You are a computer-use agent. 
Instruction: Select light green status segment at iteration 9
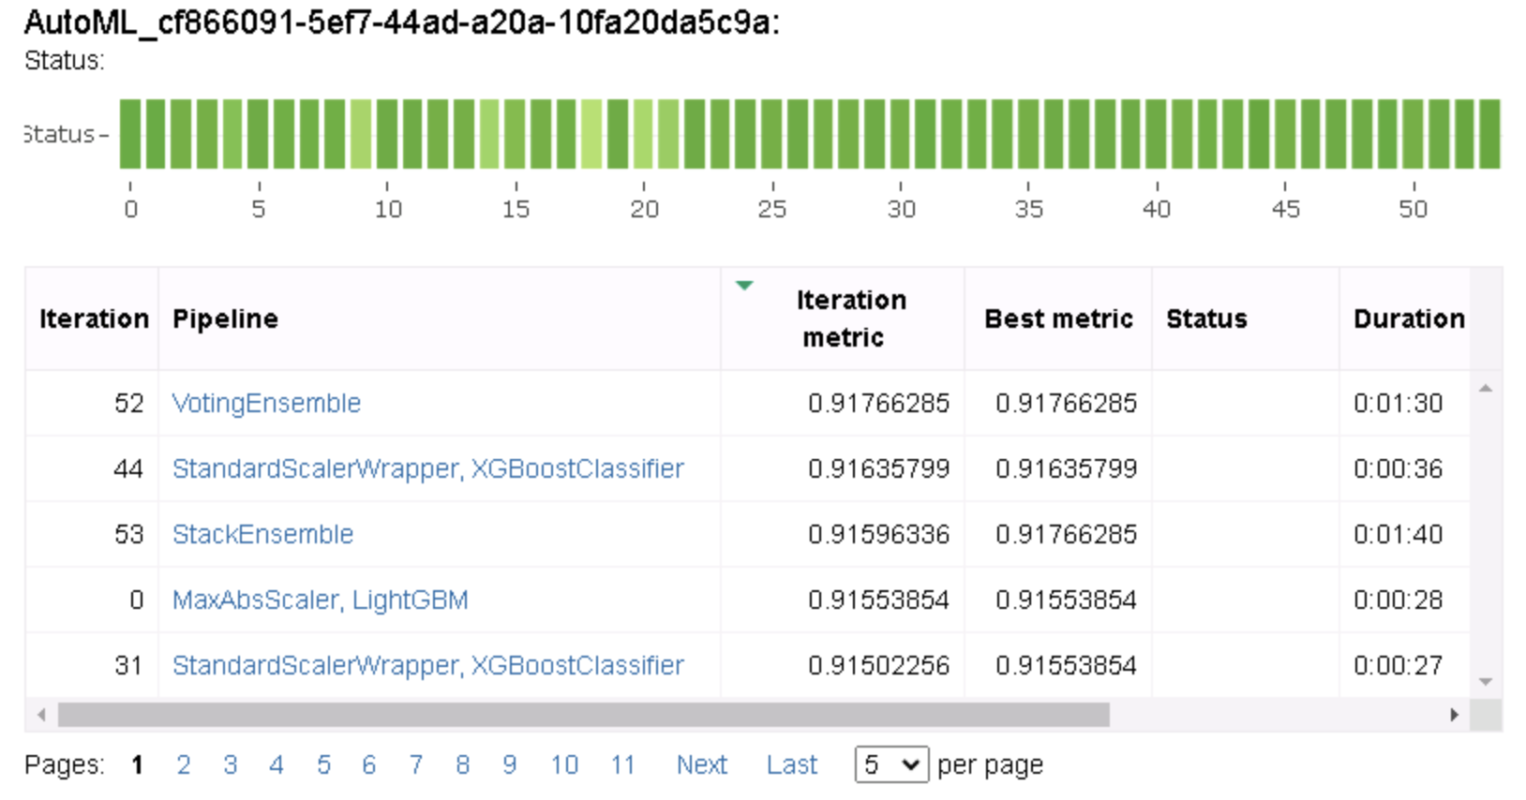click(361, 134)
